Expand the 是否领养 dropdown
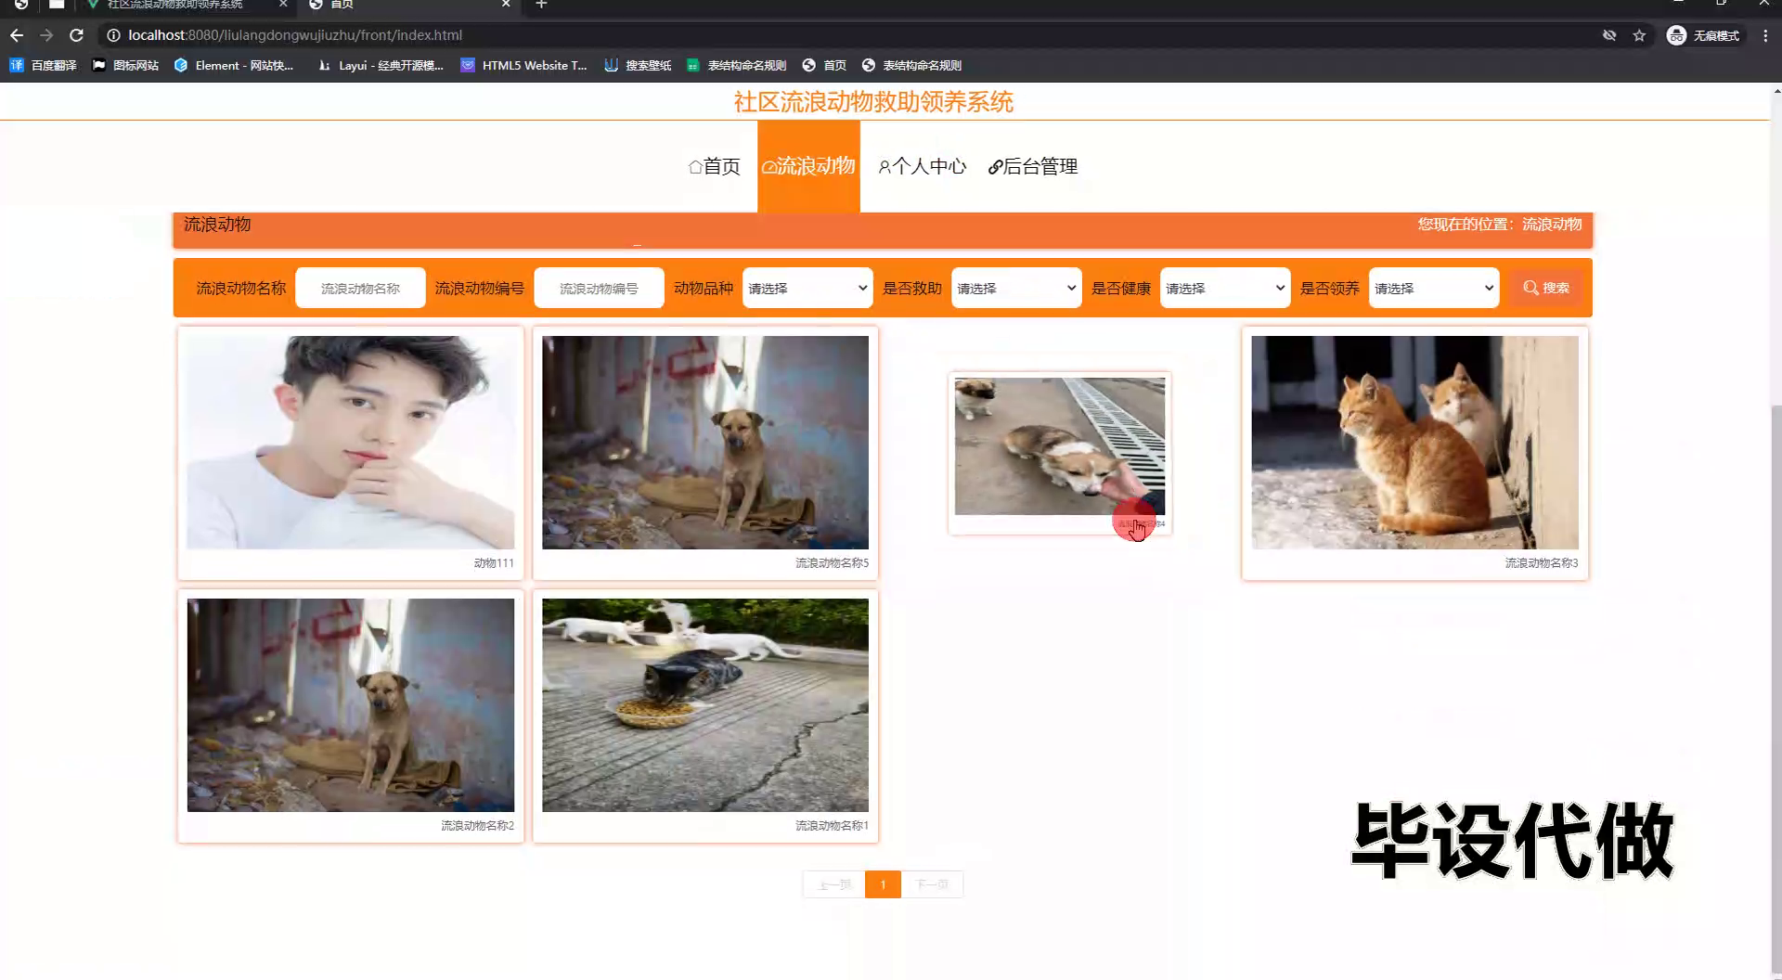The width and height of the screenshot is (1782, 980). coord(1434,288)
